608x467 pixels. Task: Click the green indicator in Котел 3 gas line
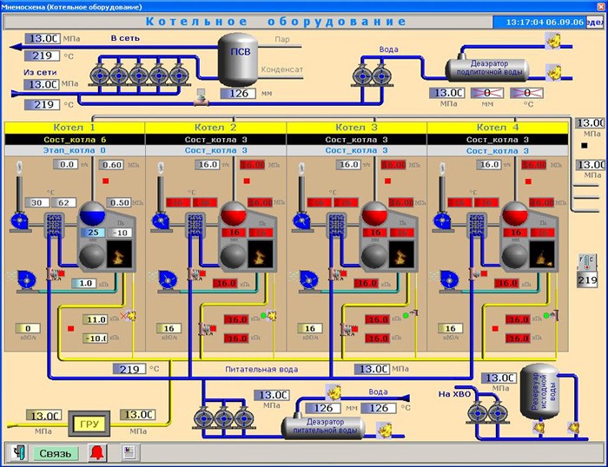pos(406,315)
